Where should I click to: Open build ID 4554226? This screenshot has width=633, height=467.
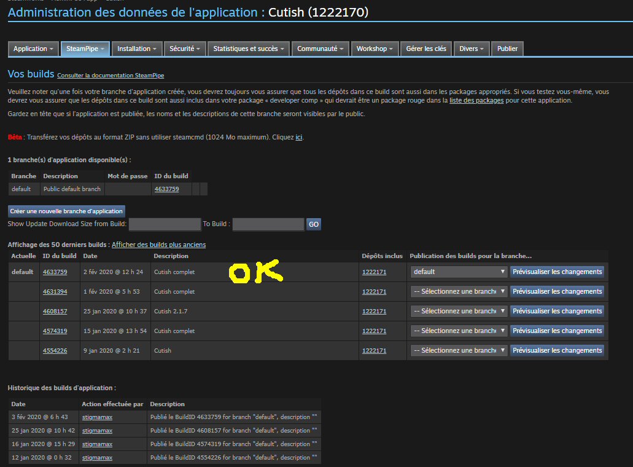point(55,351)
